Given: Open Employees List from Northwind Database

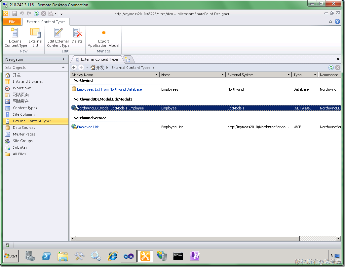Looking at the screenshot, I should pyautogui.click(x=109, y=89).
